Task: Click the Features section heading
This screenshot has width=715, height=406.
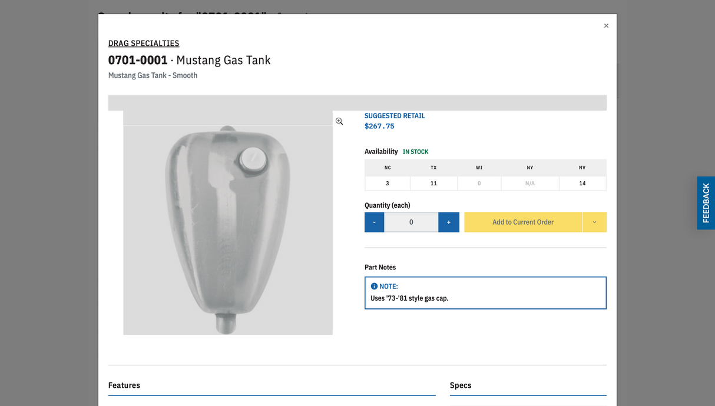Action: [x=124, y=385]
